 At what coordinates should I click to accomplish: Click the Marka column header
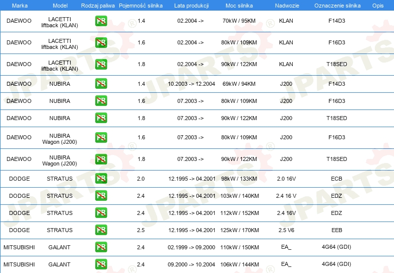pos(20,6)
